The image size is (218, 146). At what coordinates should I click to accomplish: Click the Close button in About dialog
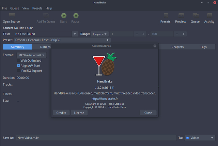148,113
